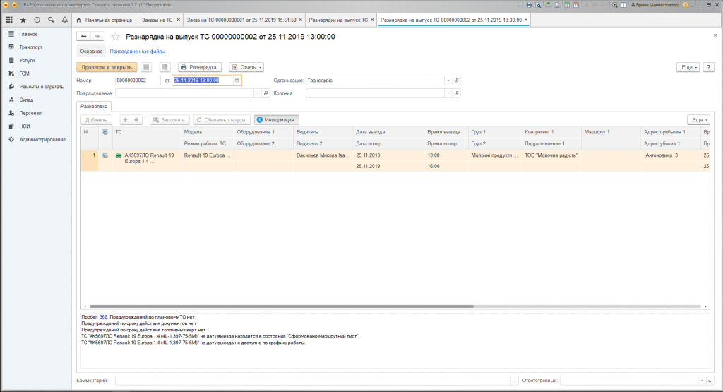Select driver cell Васильєв Микола
The height and width of the screenshot is (392, 723).
(x=323, y=155)
